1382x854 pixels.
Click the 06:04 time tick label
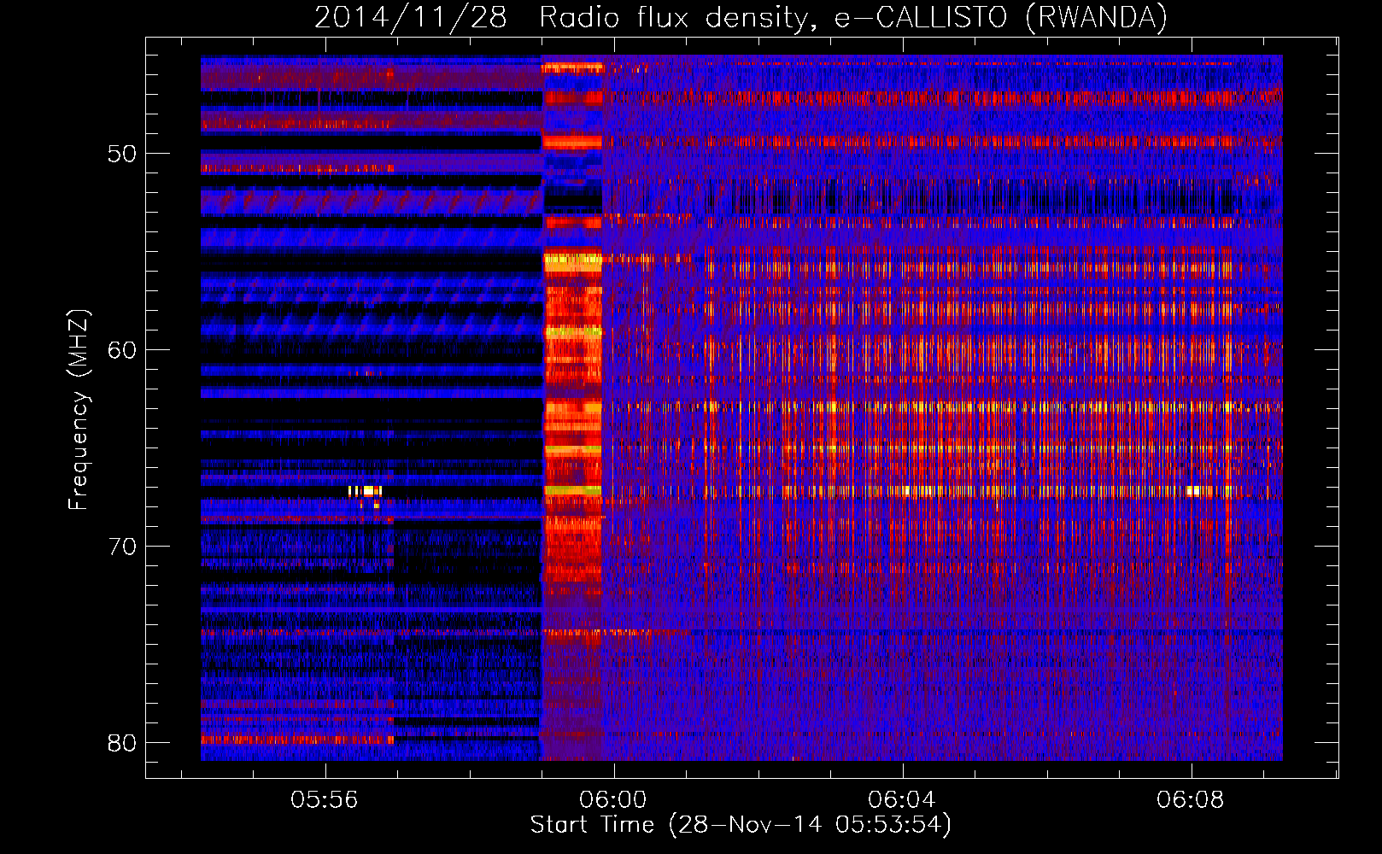point(902,800)
